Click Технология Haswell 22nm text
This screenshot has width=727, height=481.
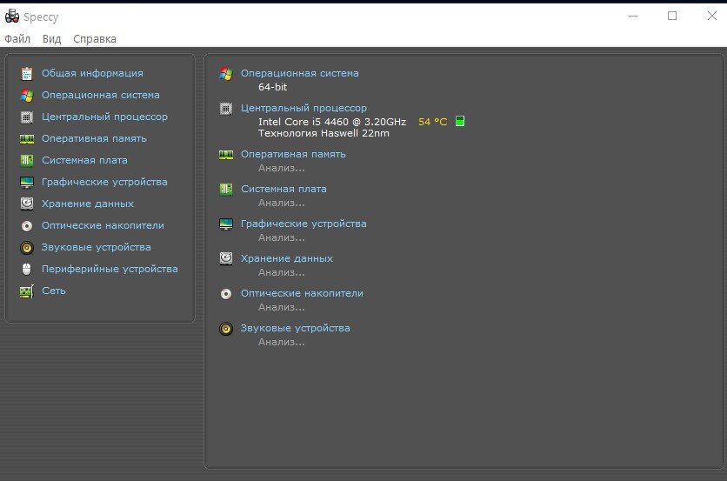click(323, 134)
